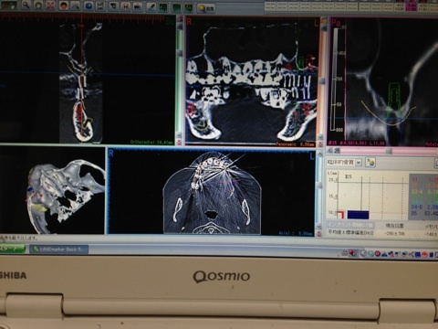Viewport: 438px width, 329px height.
Task: Click the slider thumb on pink slice bar
Action: pyautogui.click(x=389, y=151)
